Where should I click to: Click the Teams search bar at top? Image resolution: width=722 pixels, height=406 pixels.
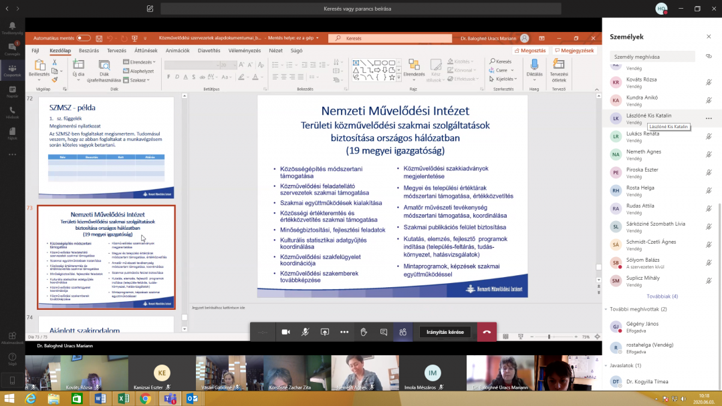point(361,9)
